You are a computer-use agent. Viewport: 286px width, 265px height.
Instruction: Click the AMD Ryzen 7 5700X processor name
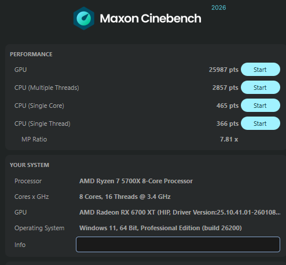[136, 181]
